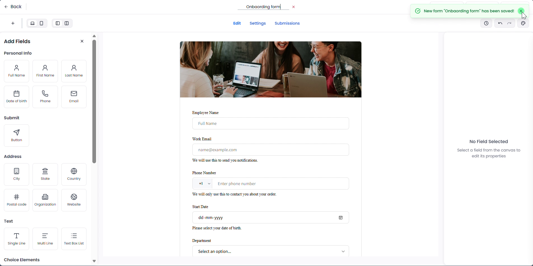Image resolution: width=533 pixels, height=266 pixels.
Task: Add a Text Box List field
Action: 74,239
